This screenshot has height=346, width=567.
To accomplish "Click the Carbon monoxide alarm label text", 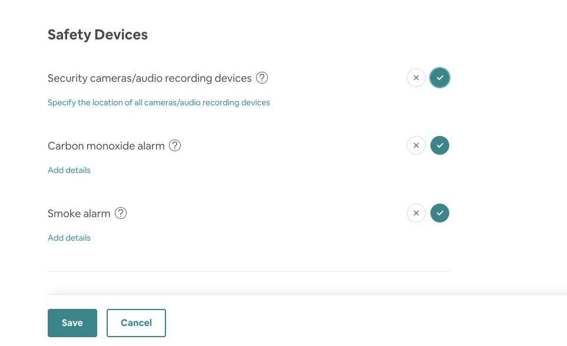I will pyautogui.click(x=106, y=146).
